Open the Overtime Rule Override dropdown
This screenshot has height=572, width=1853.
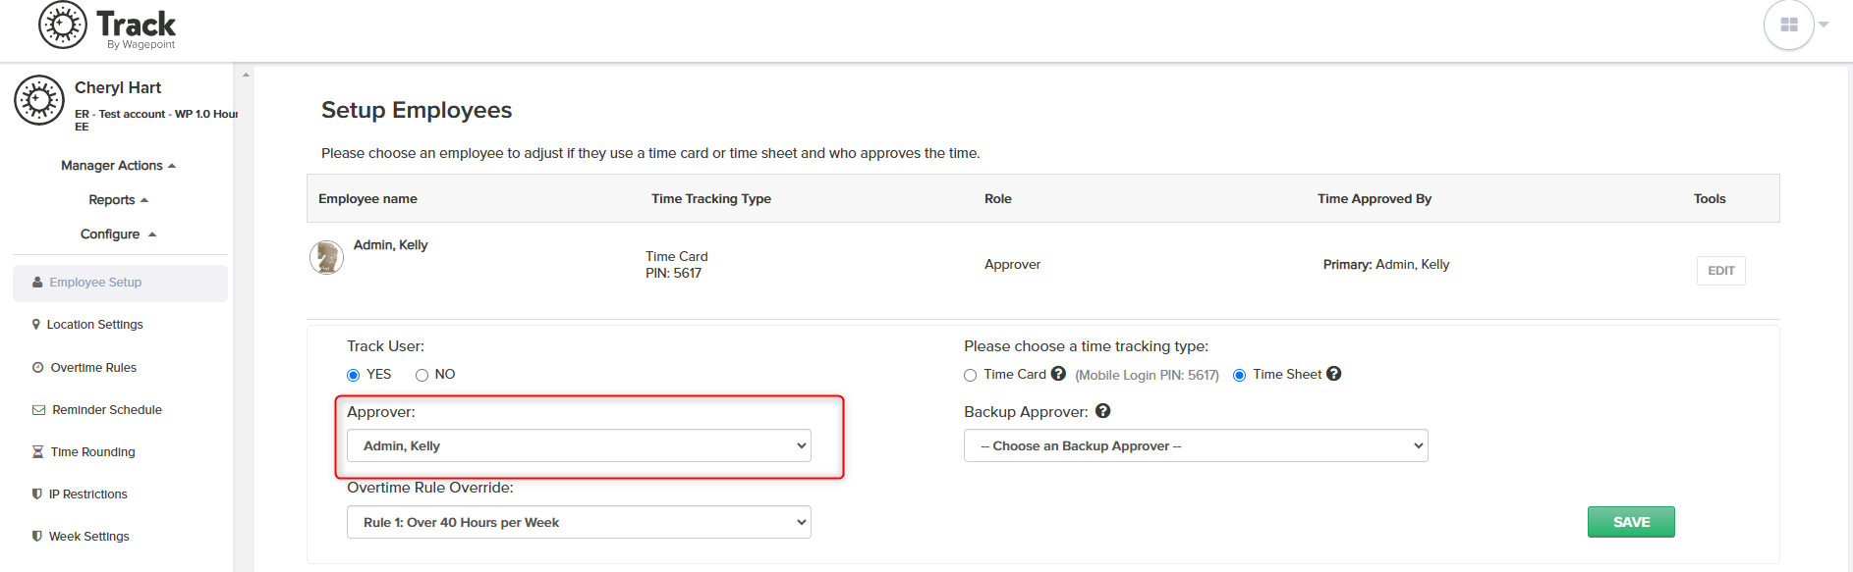(579, 522)
